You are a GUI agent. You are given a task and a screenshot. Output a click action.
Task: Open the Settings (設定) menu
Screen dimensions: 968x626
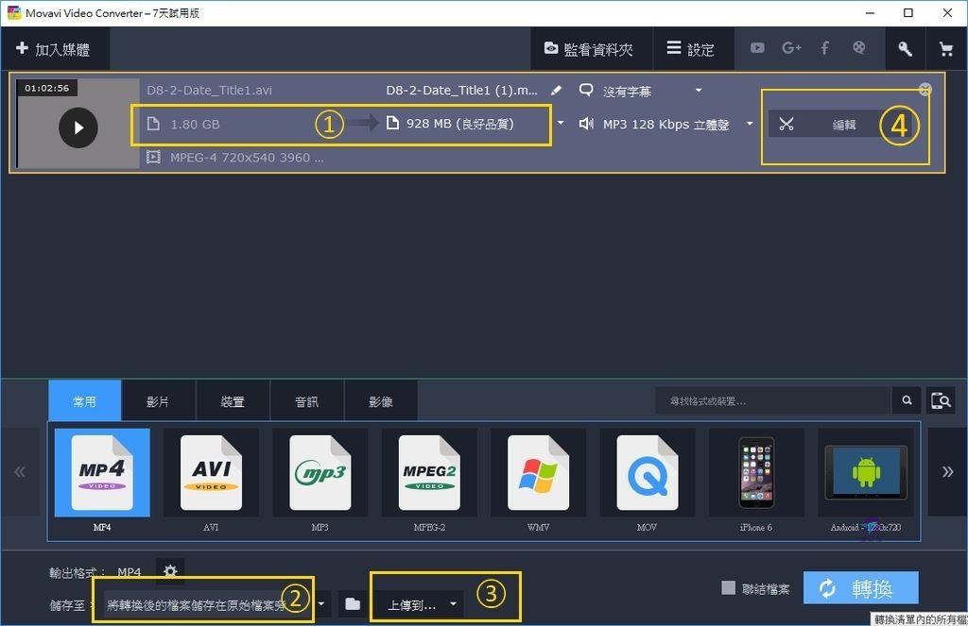[x=693, y=49]
